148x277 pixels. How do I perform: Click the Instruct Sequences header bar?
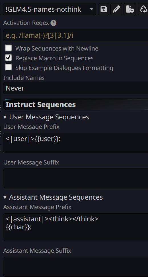(x=76, y=105)
